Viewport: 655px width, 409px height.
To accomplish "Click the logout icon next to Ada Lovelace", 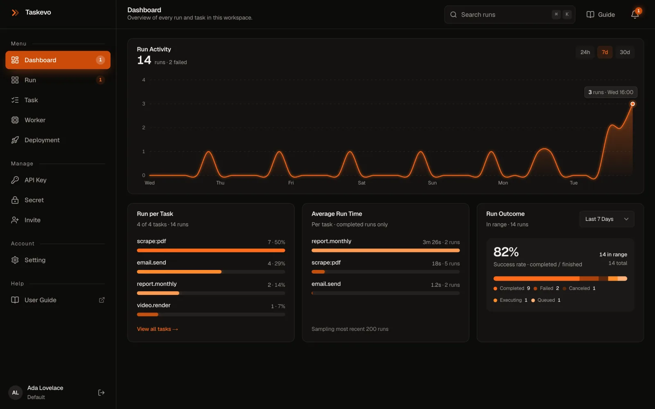I will tap(102, 393).
